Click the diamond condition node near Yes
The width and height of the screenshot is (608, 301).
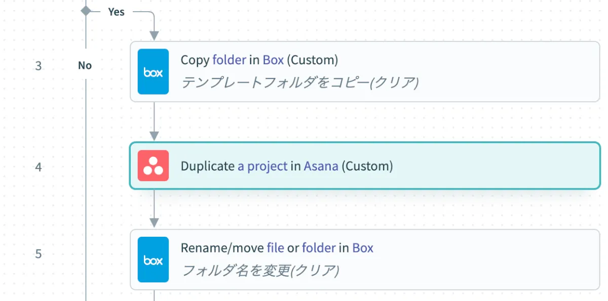tap(86, 10)
